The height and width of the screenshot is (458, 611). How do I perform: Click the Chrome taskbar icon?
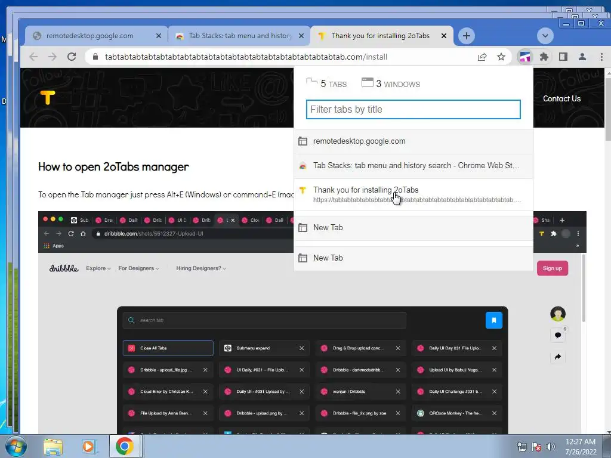click(124, 446)
